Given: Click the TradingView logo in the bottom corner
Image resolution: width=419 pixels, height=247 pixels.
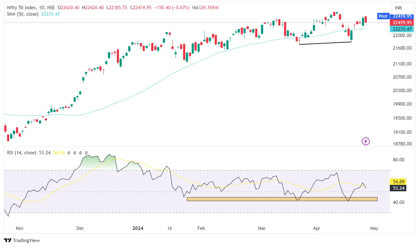Looking at the screenshot, I should 22,240.
